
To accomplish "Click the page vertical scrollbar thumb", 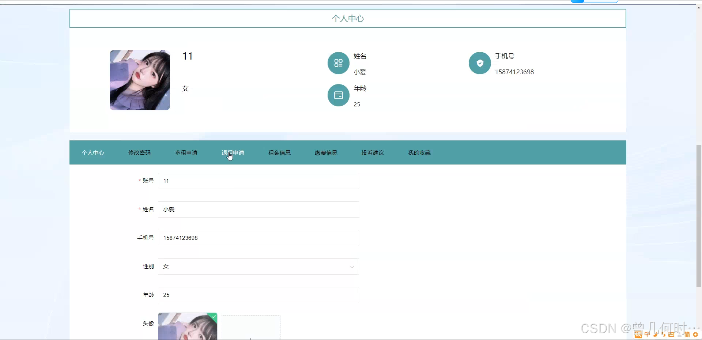I will point(699,216).
